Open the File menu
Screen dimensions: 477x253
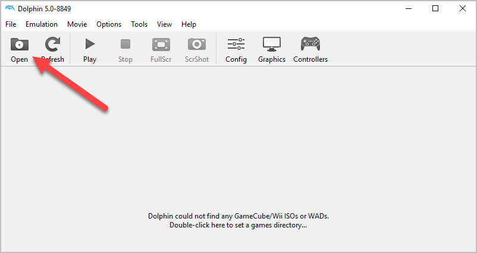pyautogui.click(x=11, y=24)
